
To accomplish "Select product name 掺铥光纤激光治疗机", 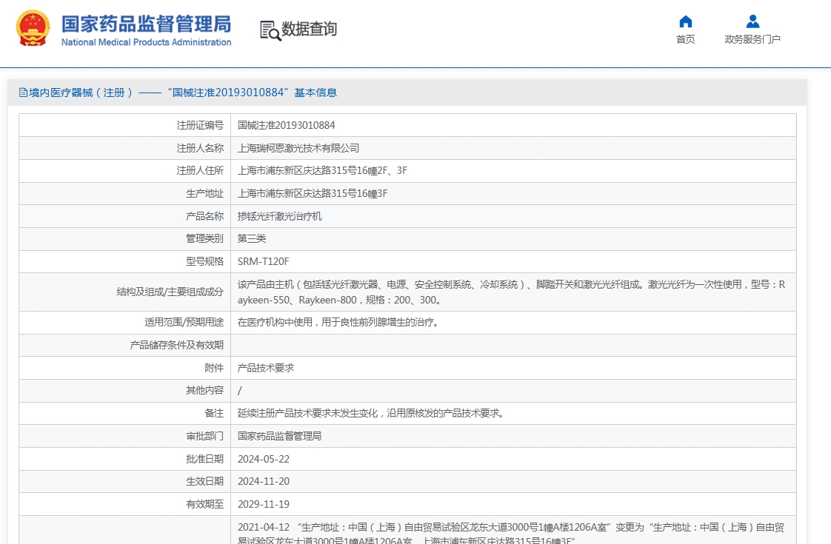I will 280,216.
